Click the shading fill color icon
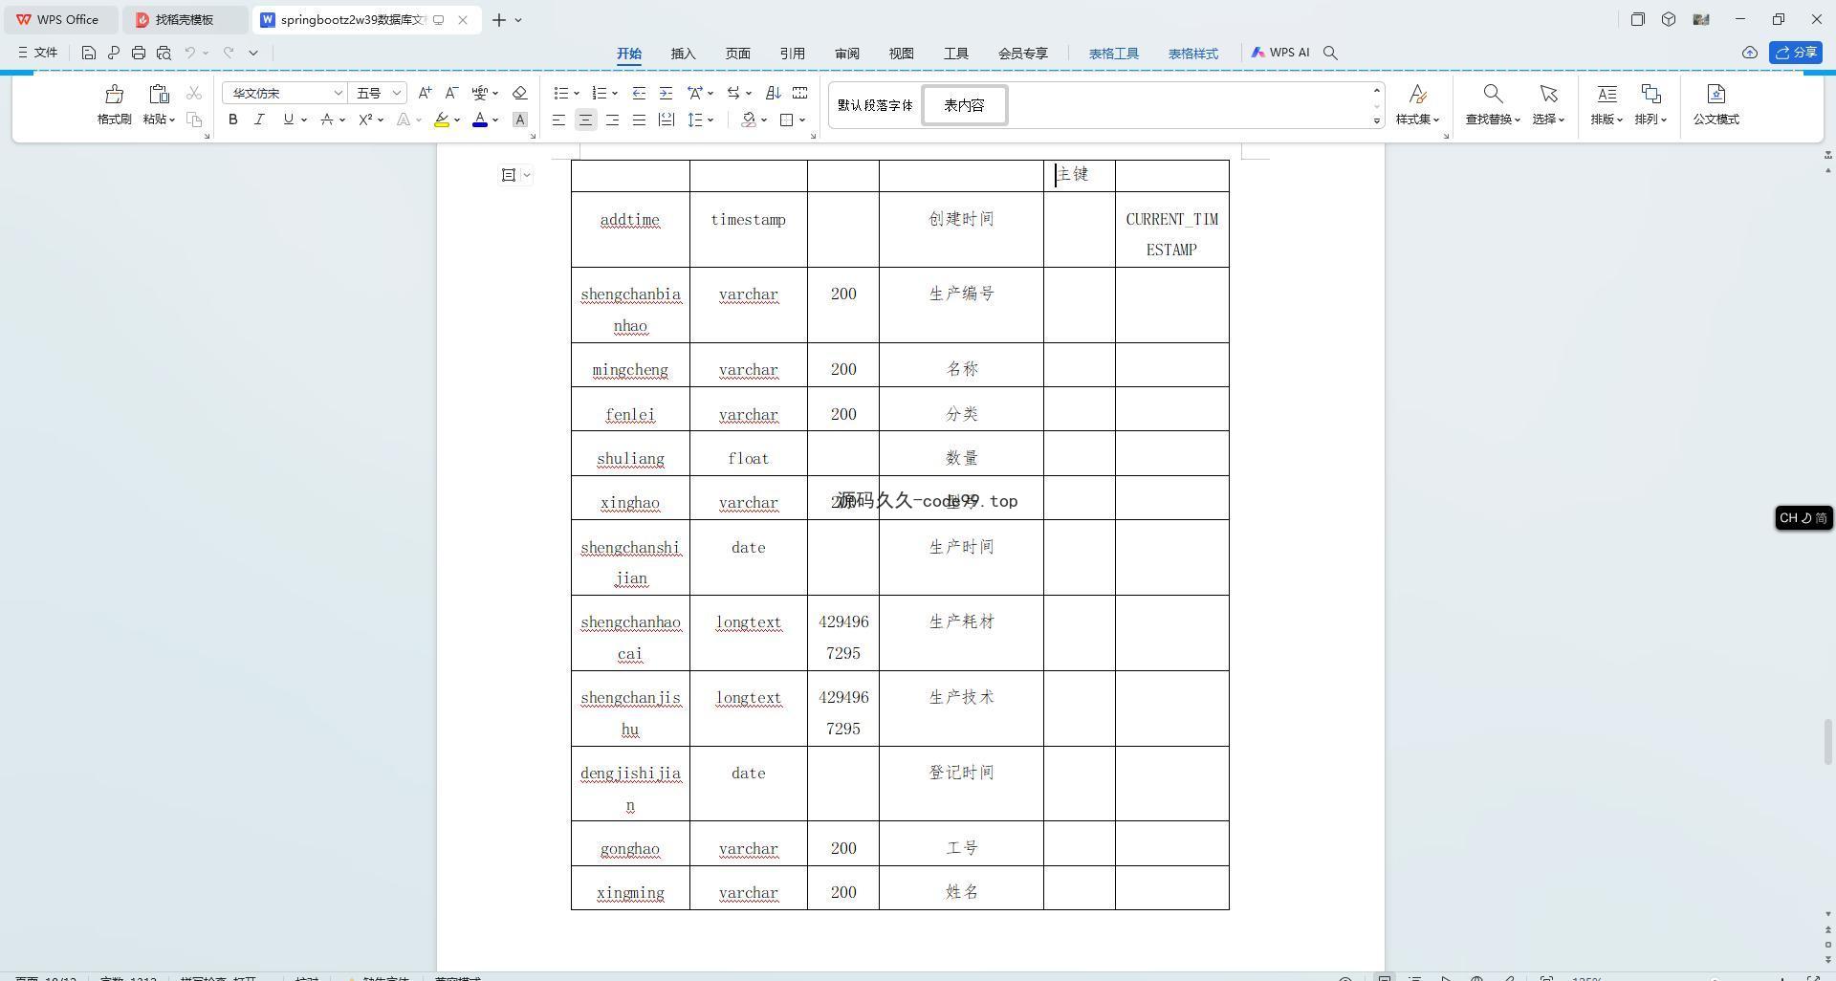The image size is (1836, 981). coord(749,120)
